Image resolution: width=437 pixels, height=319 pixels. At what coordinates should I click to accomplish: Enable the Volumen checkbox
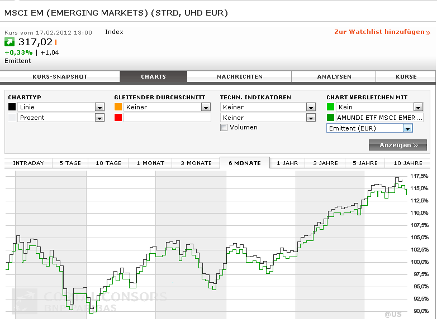[224, 128]
